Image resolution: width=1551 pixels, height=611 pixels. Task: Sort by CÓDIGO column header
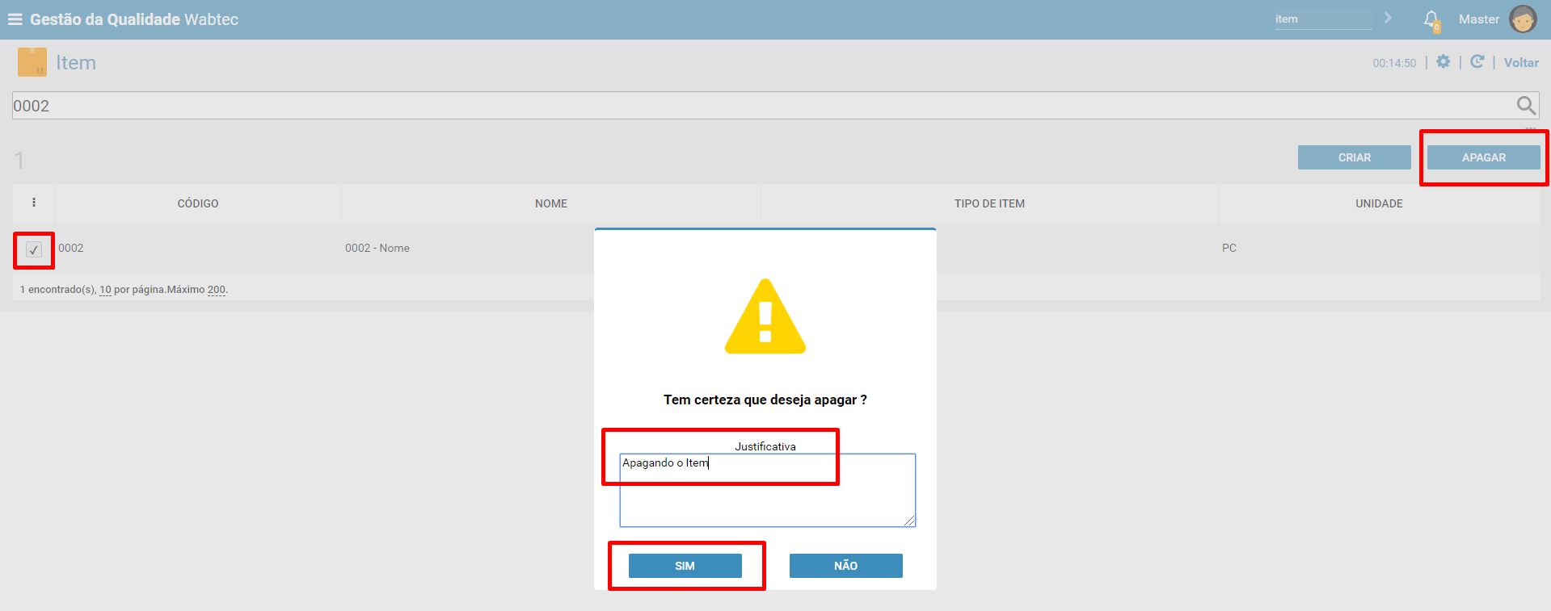pos(198,203)
